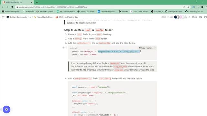Close the MERN Jest Testing Doc tab

tap(32, 2)
